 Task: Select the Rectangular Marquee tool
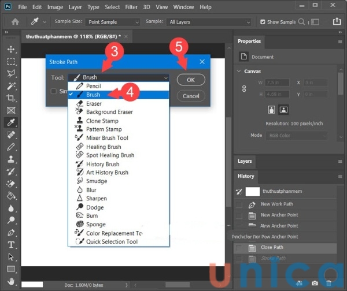pos(11,61)
